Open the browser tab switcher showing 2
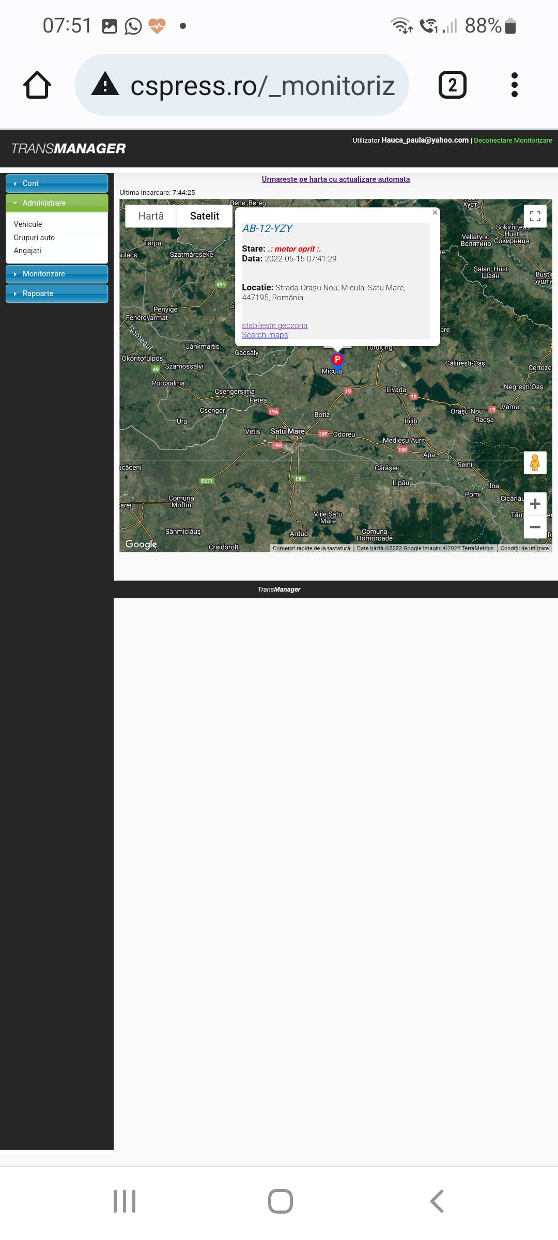The width and height of the screenshot is (558, 1240). point(452,85)
